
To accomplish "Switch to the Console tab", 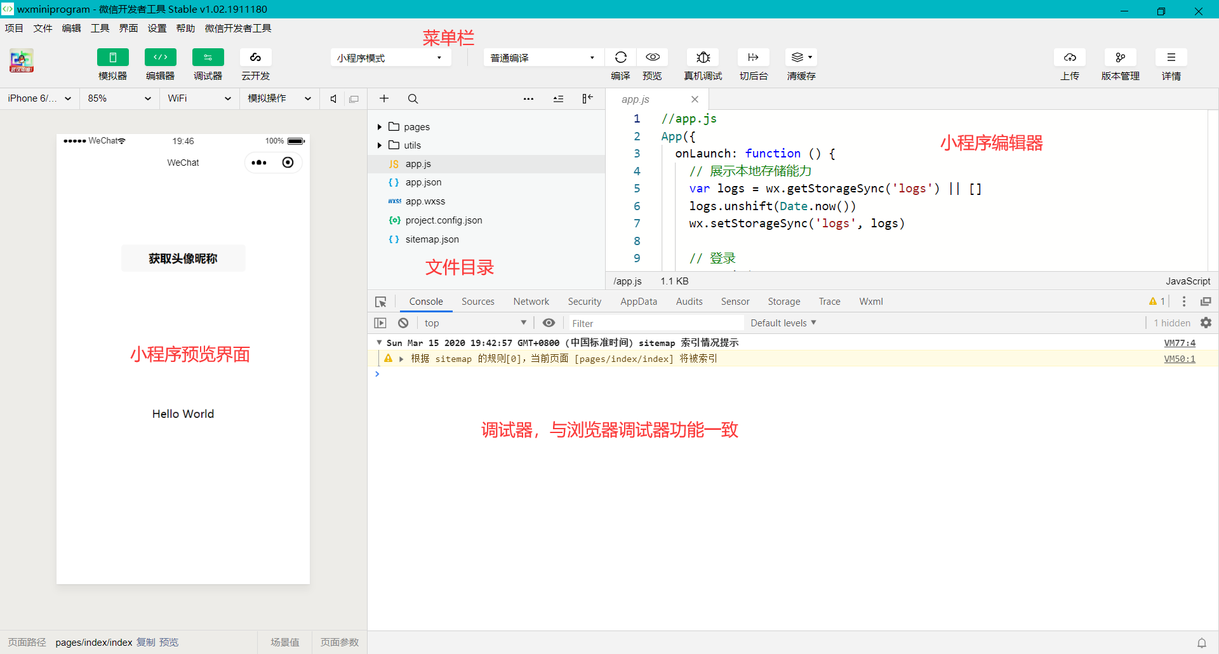I will (426, 302).
